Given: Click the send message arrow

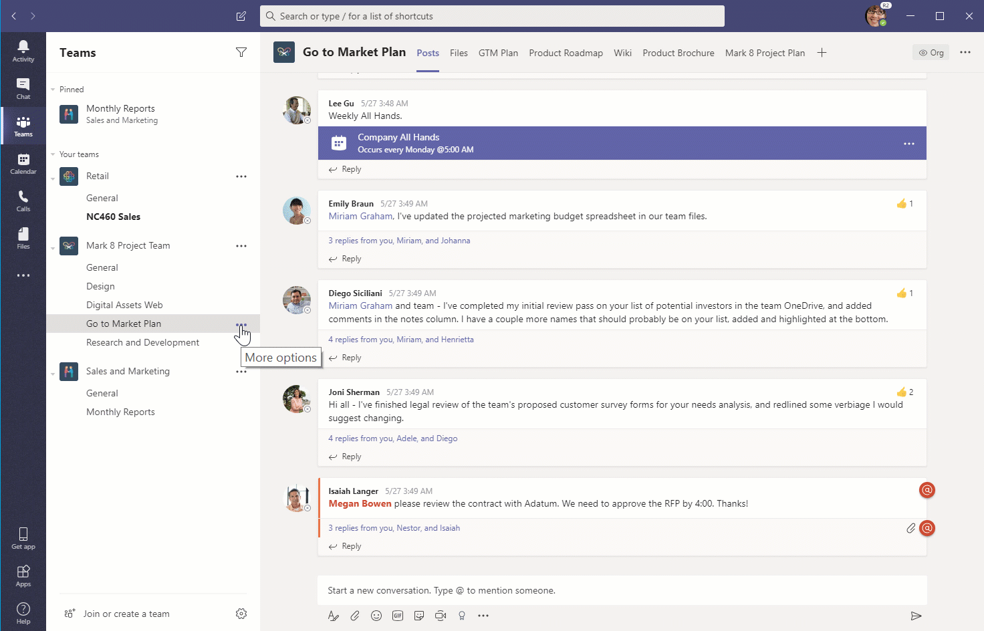Looking at the screenshot, I should tap(916, 616).
